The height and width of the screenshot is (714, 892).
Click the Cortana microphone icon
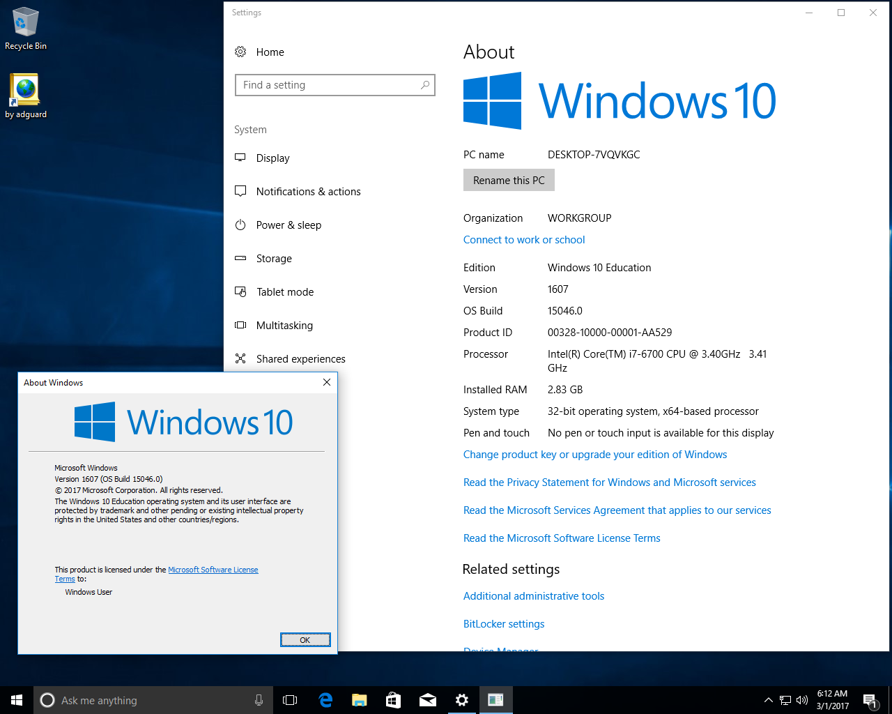point(259,700)
